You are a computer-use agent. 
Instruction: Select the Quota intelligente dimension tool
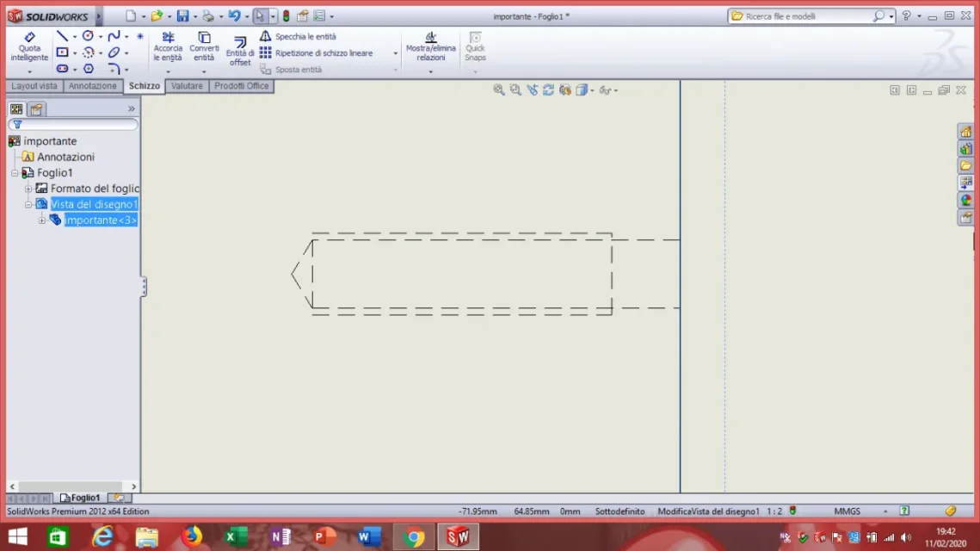[x=29, y=46]
